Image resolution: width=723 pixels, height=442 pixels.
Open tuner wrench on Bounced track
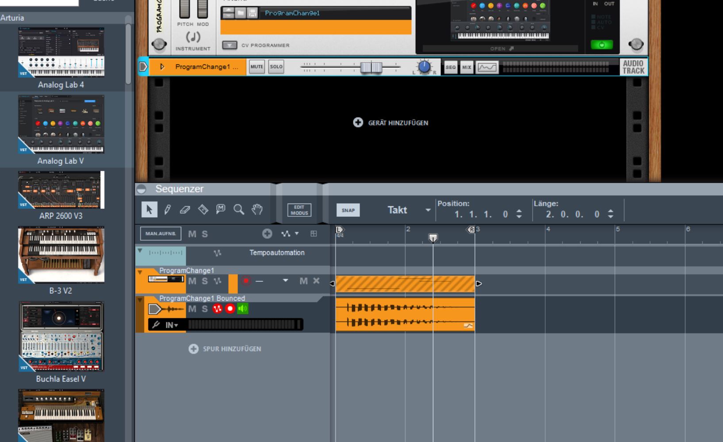156,325
